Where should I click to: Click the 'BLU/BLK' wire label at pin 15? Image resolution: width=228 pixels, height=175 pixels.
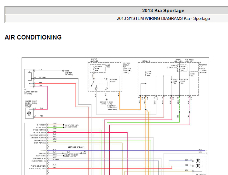(x=56, y=160)
